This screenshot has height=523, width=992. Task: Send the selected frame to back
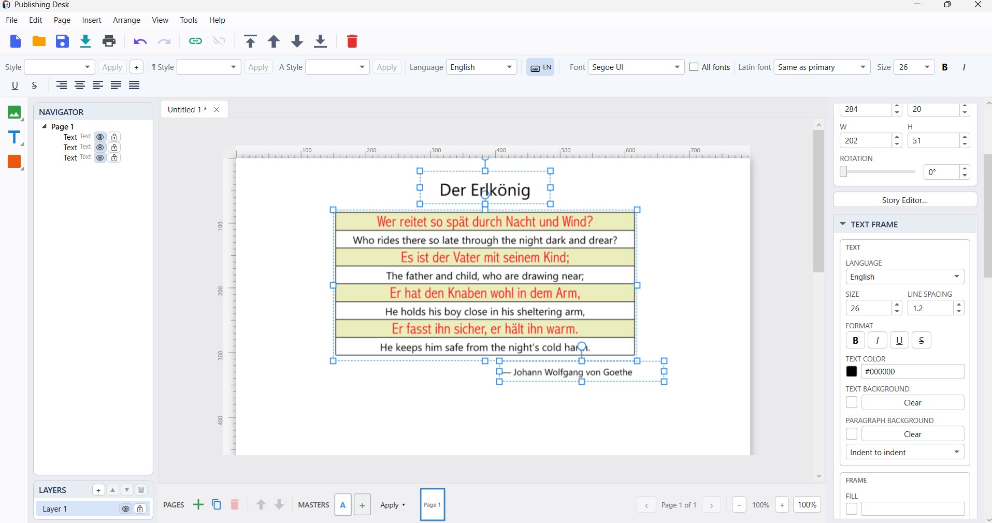321,41
